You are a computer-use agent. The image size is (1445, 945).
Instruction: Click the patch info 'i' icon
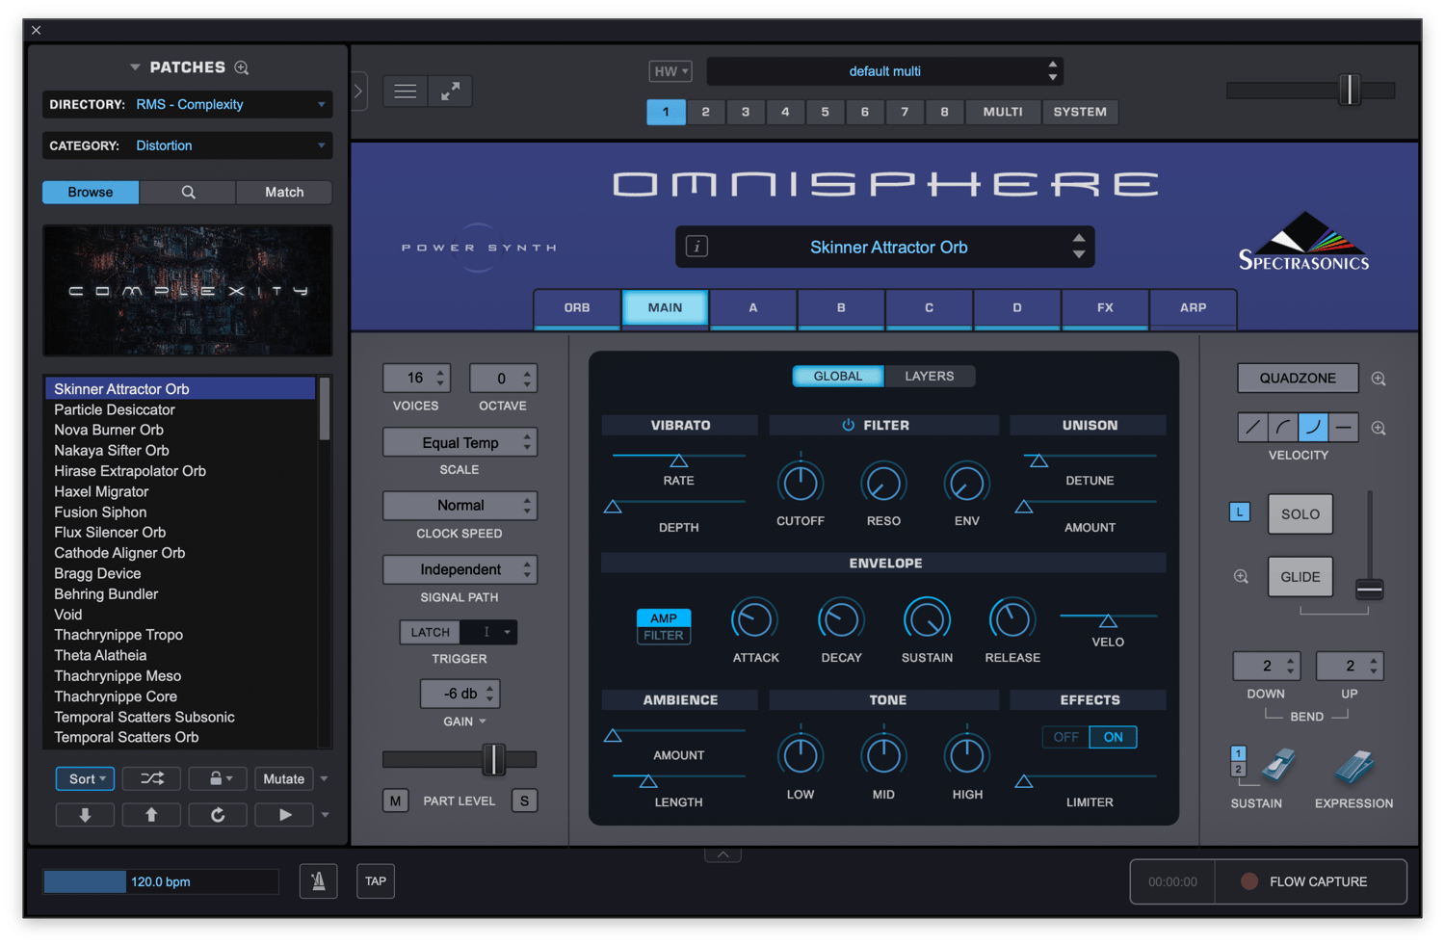click(x=696, y=247)
